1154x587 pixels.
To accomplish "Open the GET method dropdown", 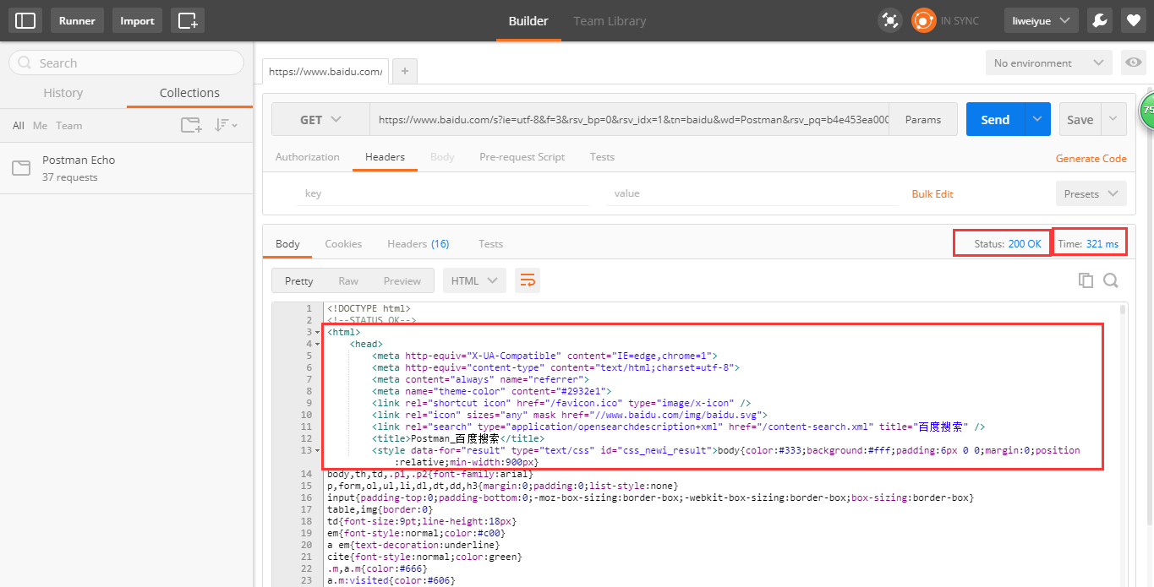I will click(x=320, y=120).
